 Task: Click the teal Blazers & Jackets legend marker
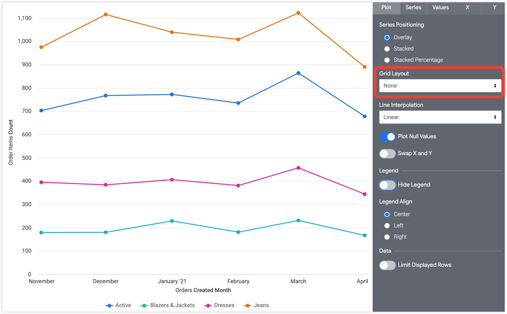tap(144, 306)
